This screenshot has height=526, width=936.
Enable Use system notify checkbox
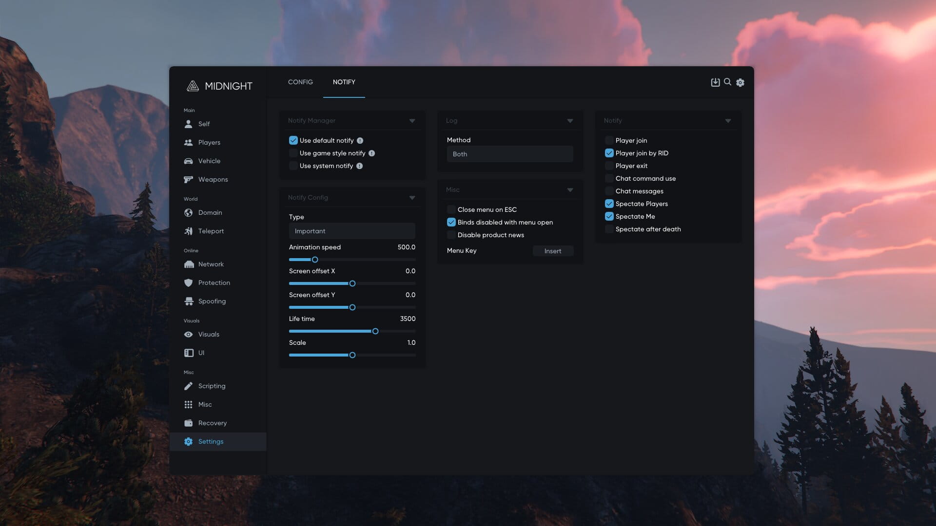pyautogui.click(x=293, y=166)
